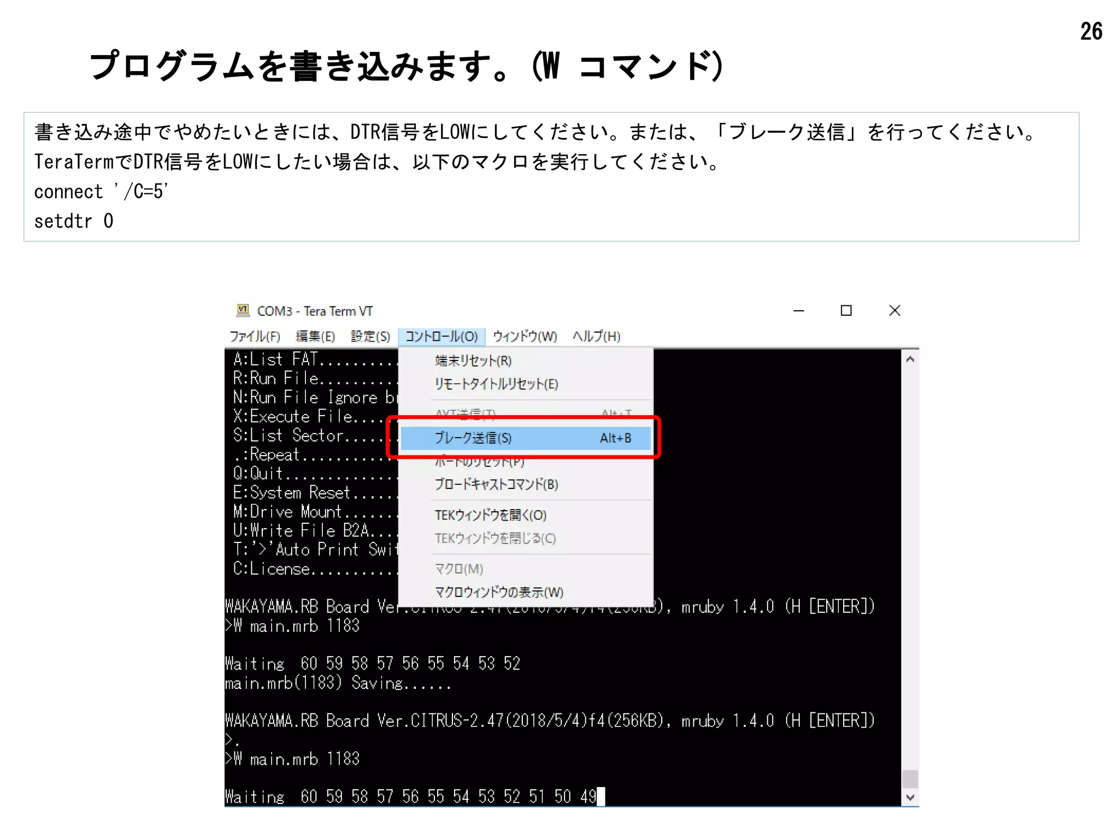Viewport: 1119px width, 839px height.
Task: Open the ウィンドウ(W) menu
Action: pos(525,336)
